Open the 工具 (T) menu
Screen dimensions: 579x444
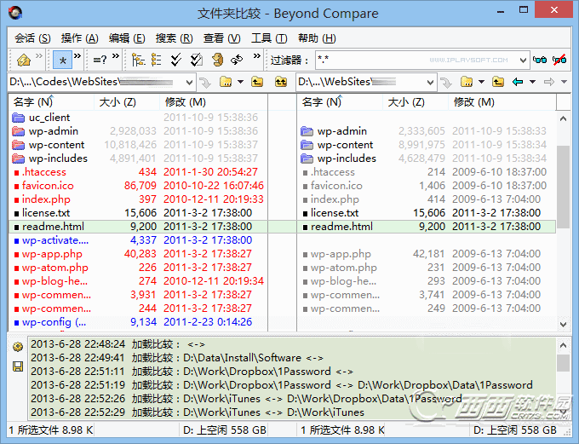[x=269, y=38]
